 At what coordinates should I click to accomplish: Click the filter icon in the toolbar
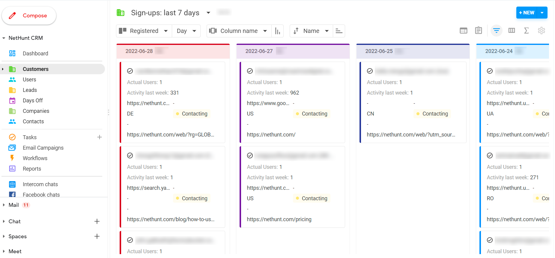[496, 31]
